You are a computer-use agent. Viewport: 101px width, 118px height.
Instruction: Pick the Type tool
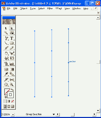point(12,38)
